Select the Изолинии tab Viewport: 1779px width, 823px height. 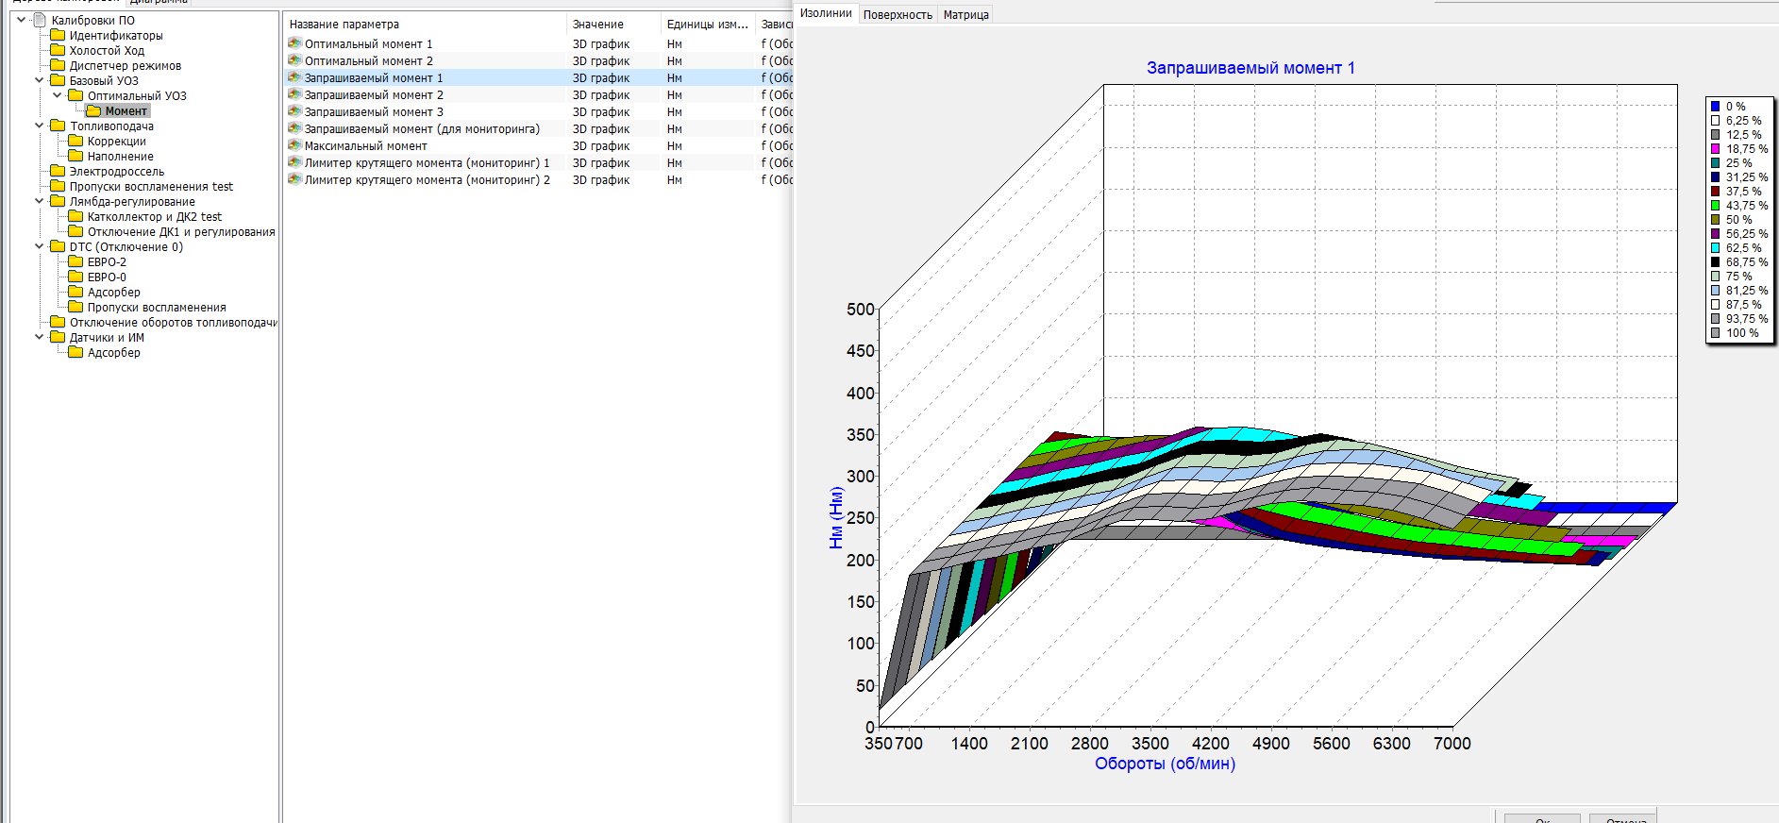pyautogui.click(x=826, y=13)
